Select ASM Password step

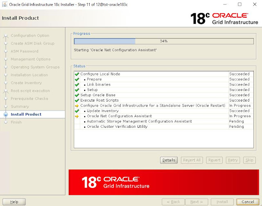pyautogui.click(x=25, y=51)
